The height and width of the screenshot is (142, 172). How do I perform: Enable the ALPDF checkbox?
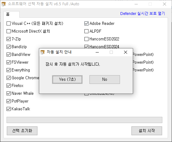tap(86, 31)
